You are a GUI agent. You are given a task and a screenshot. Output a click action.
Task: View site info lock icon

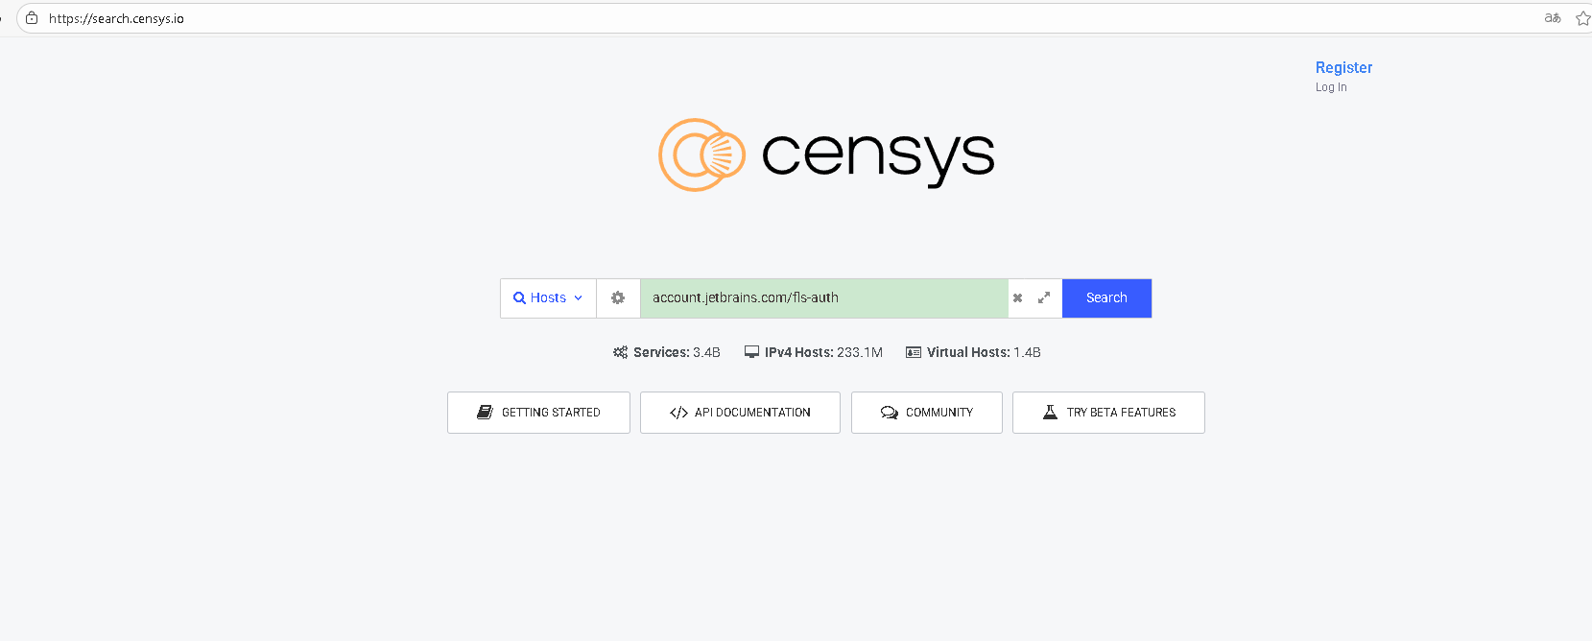[32, 18]
